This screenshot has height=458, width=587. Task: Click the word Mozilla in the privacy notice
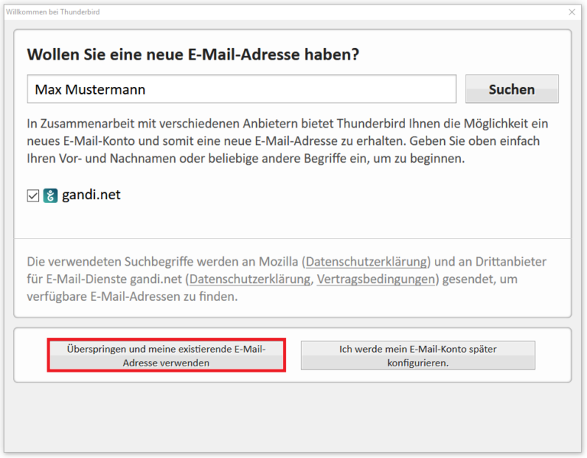click(275, 262)
